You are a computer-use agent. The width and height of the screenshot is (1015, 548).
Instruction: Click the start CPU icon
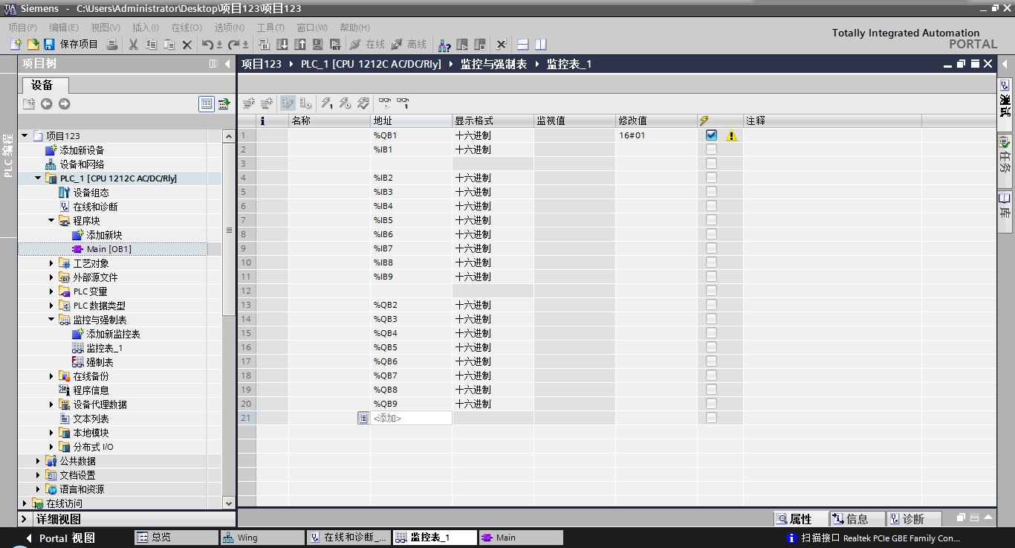tap(462, 45)
